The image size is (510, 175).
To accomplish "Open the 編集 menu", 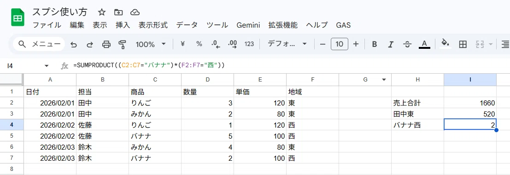I will tap(77, 25).
